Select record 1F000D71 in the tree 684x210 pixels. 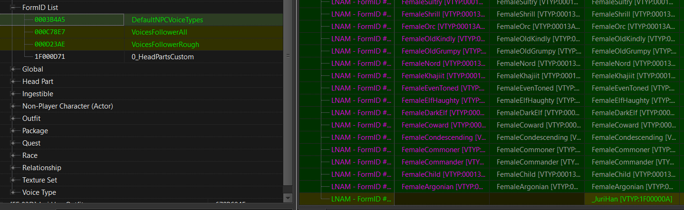(x=50, y=57)
